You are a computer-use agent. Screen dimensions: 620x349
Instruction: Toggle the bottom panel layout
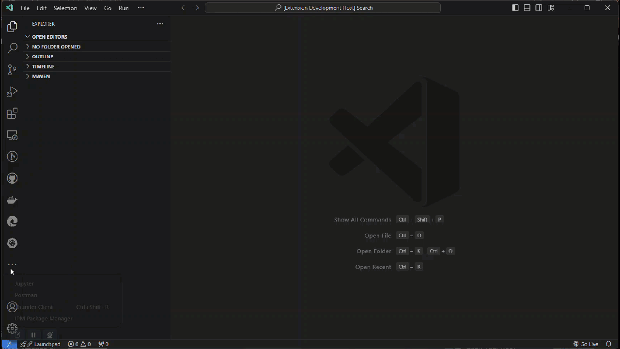pyautogui.click(x=527, y=8)
